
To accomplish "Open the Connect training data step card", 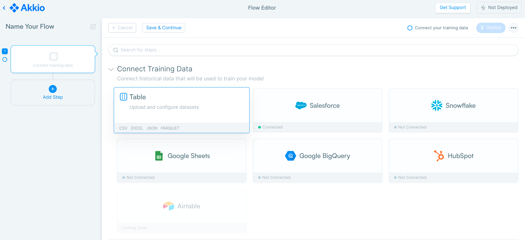I will (53, 59).
